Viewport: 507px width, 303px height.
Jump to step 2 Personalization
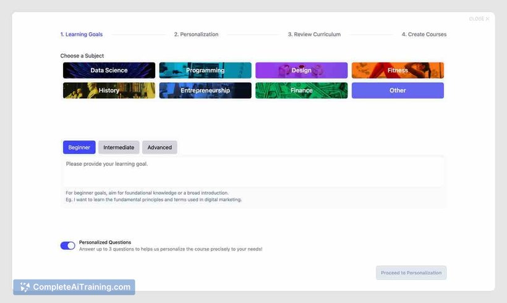tap(196, 34)
